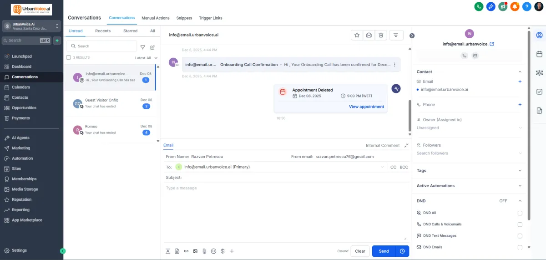The width and height of the screenshot is (546, 260).
Task: Add a phone number with plus icon
Action: tap(520, 105)
